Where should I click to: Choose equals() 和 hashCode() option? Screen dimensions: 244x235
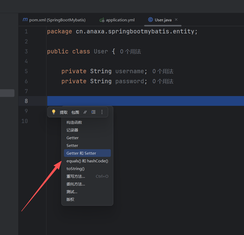(87, 161)
